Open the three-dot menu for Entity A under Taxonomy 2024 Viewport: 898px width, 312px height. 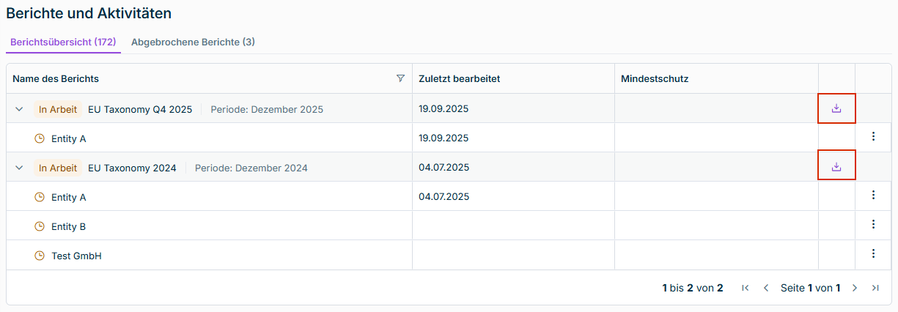pyautogui.click(x=873, y=195)
